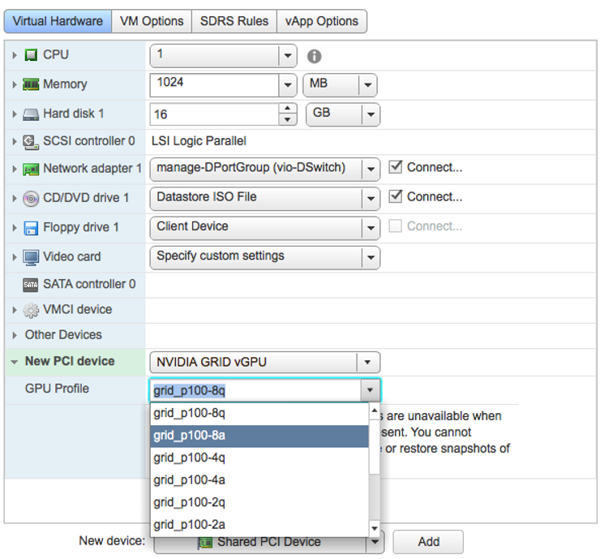The height and width of the screenshot is (559, 600).
Task: Switch to the VM Options tab
Action: [x=152, y=21]
